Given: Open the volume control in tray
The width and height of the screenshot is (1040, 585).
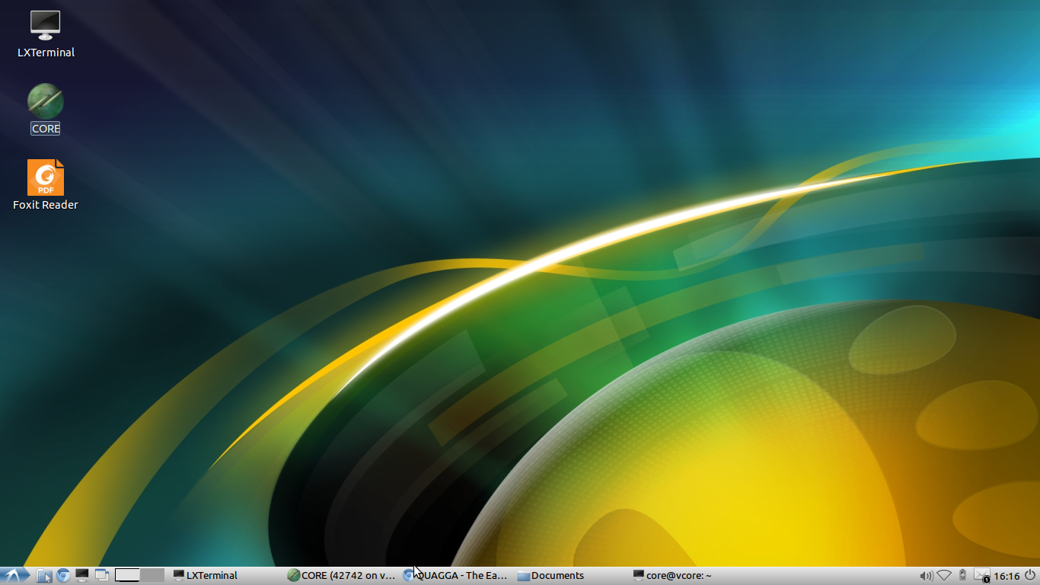Looking at the screenshot, I should [x=926, y=576].
